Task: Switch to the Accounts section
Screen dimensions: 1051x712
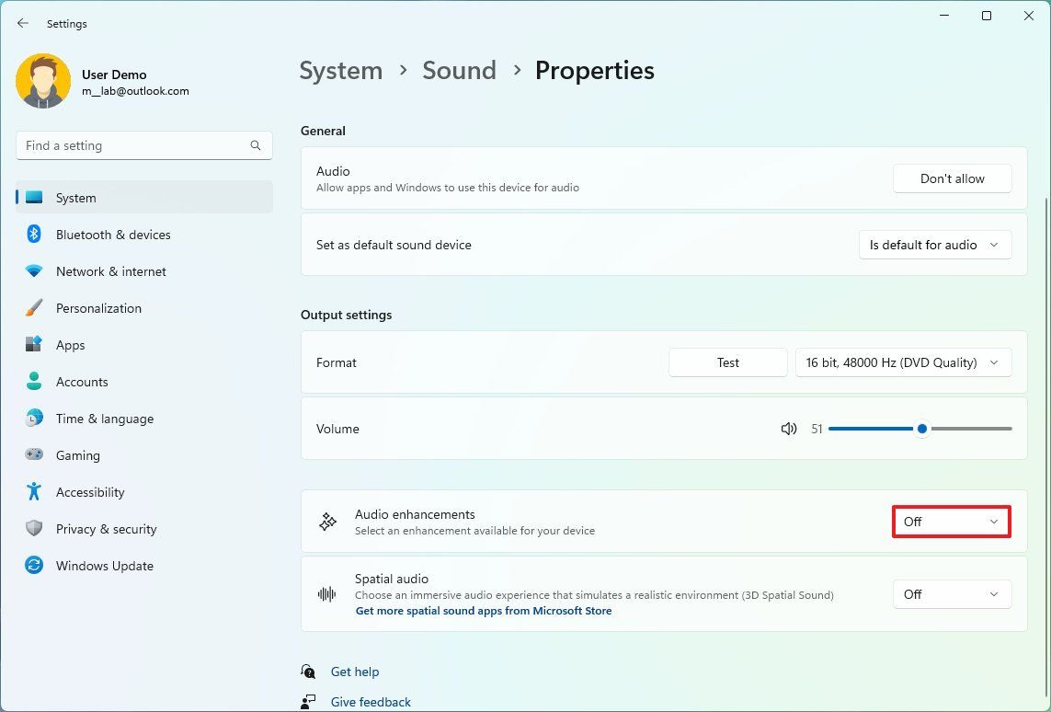Action: pos(82,382)
